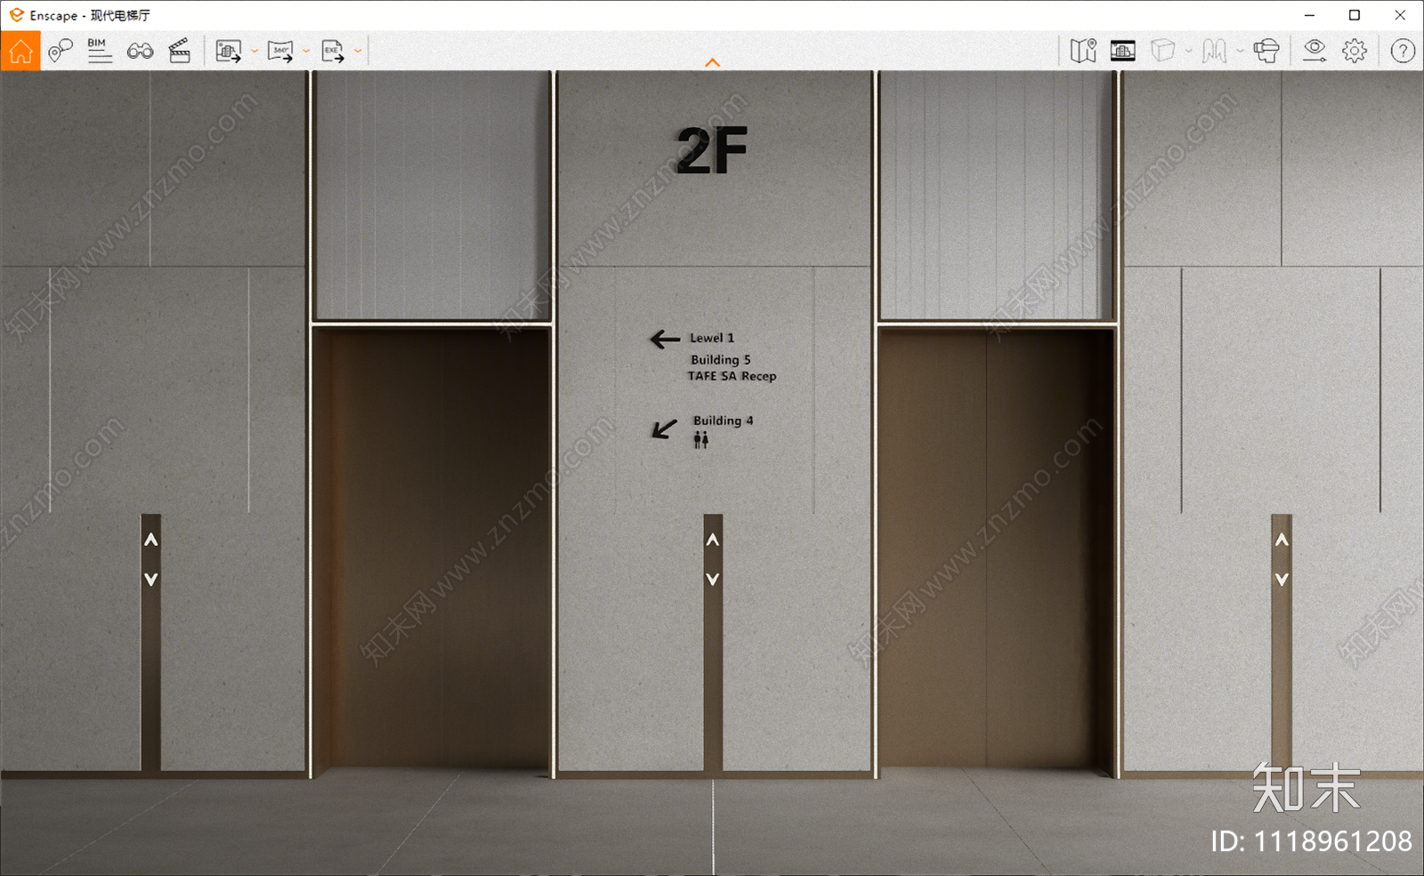Open the view management binoculars icon
Screen dimensions: 1424x876
(140, 51)
